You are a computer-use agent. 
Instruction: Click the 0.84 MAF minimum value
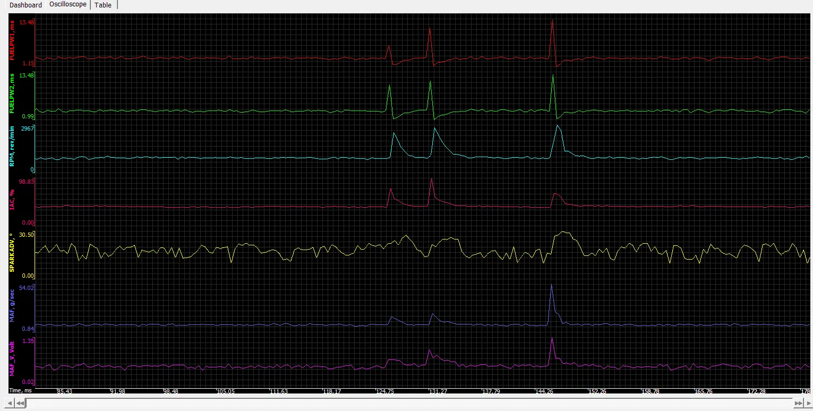pos(28,329)
